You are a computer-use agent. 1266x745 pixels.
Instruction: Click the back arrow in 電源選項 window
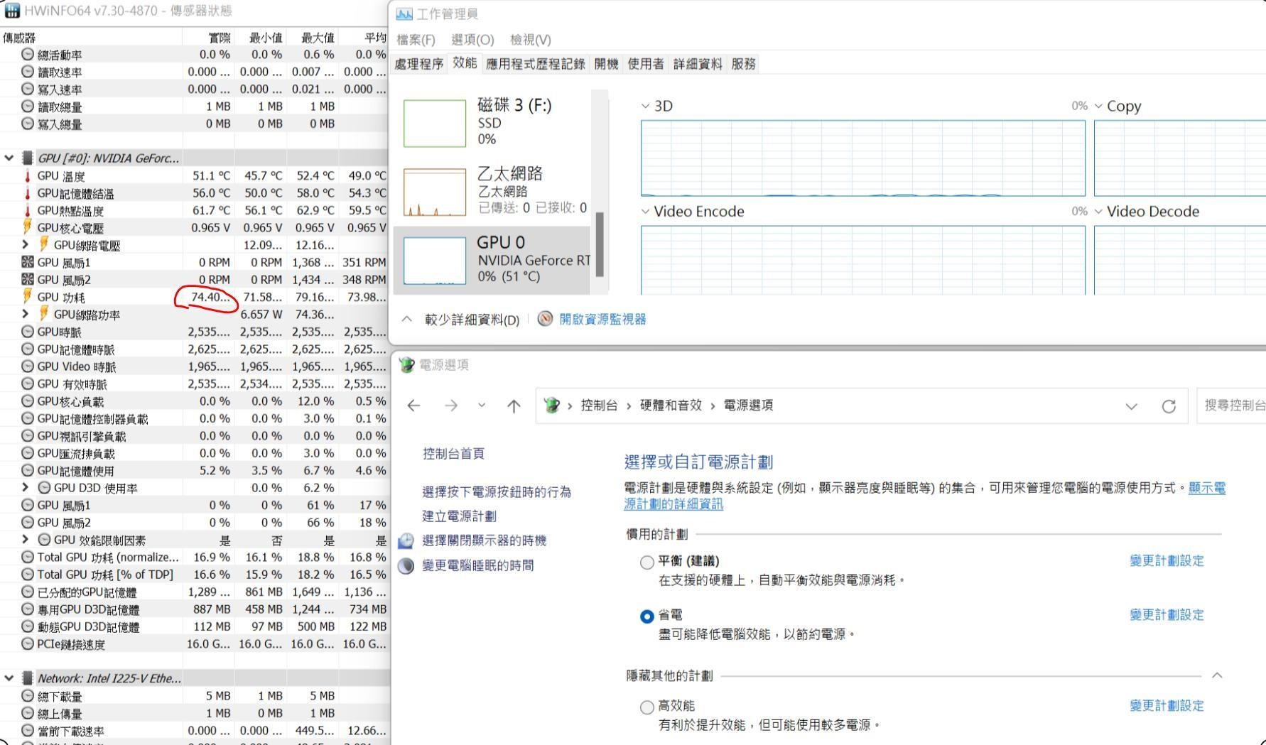tap(413, 406)
